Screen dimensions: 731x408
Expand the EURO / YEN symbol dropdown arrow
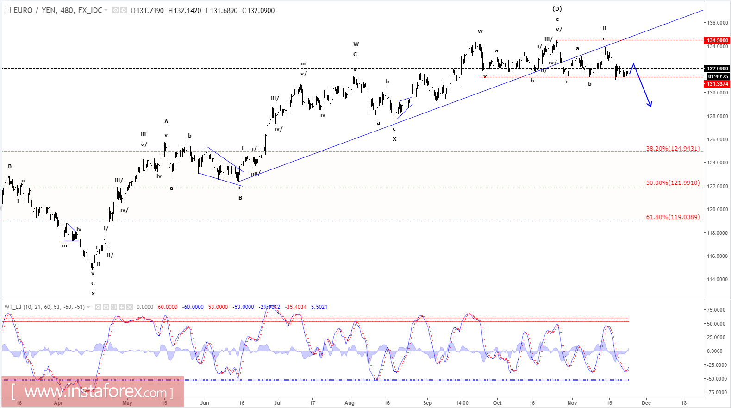coord(106,10)
